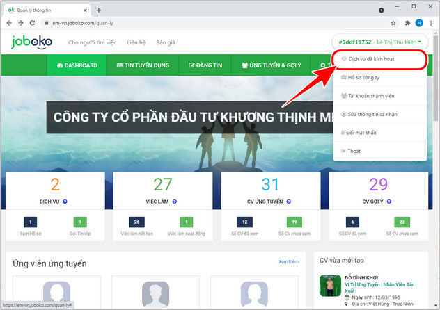Click the Ứng viên ứng tuyển heading
This screenshot has width=440, height=310.
click(x=49, y=263)
